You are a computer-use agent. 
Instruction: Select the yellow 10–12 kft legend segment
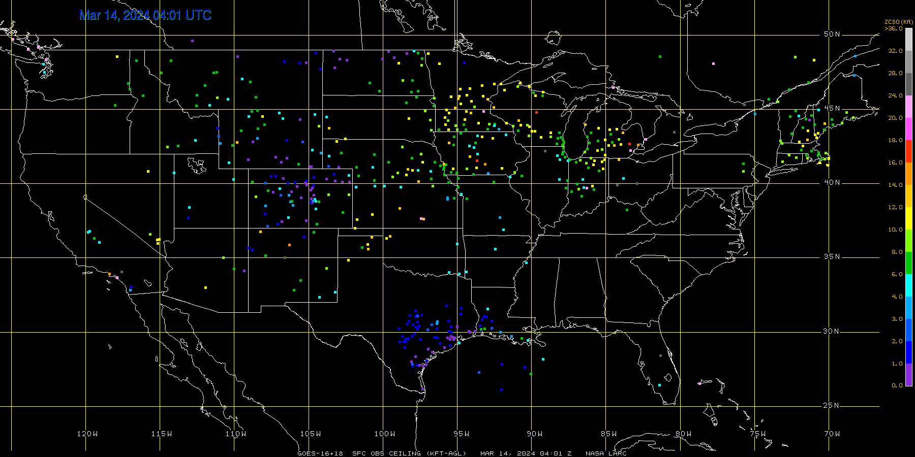pos(909,218)
